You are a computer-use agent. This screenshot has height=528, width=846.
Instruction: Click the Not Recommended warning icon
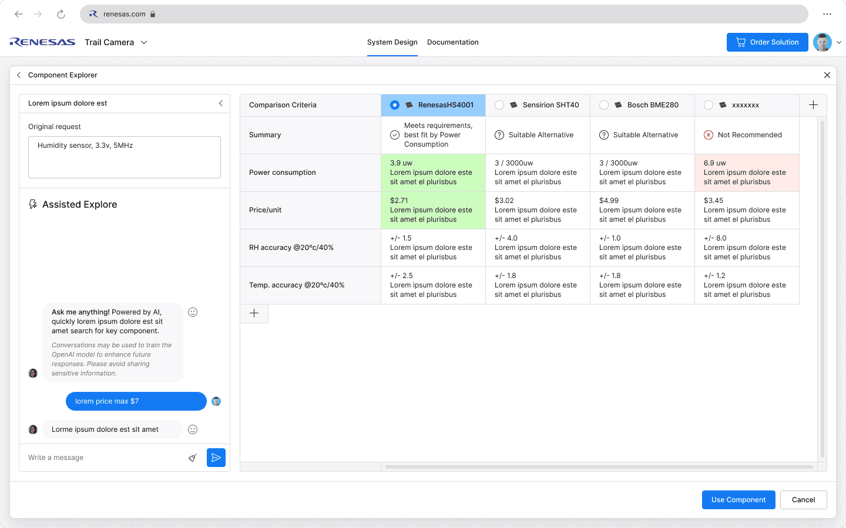pos(709,135)
